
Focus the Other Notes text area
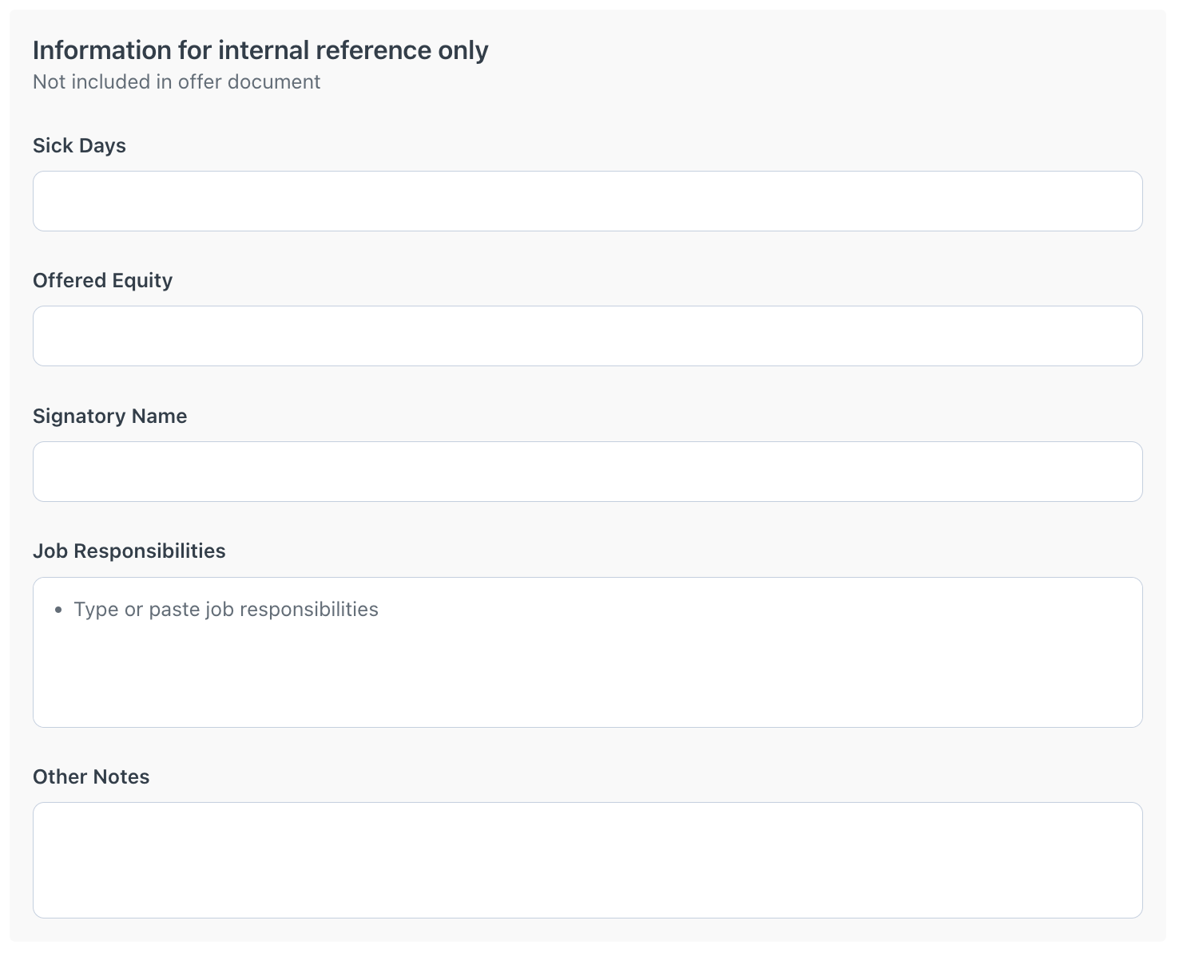click(x=587, y=859)
